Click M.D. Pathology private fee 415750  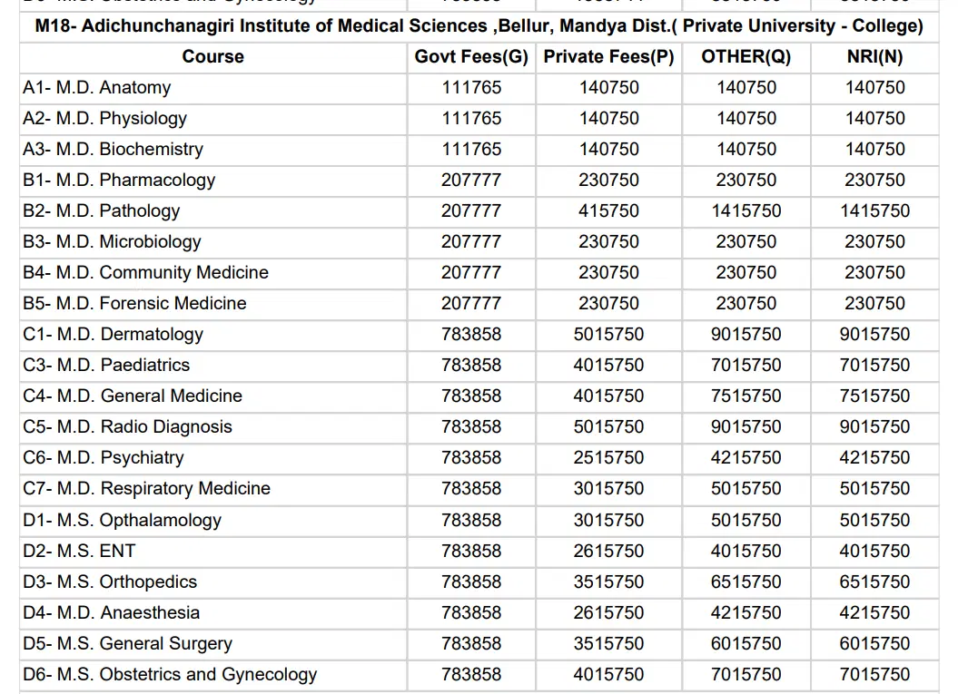pos(608,211)
